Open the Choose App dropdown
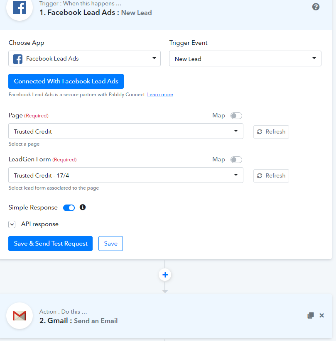 click(x=84, y=58)
